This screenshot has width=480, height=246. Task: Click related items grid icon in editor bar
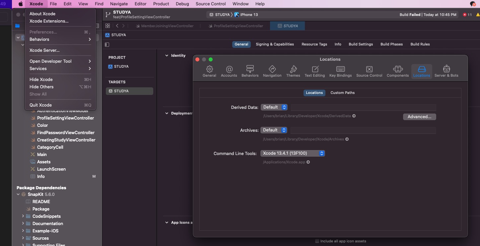point(107,26)
